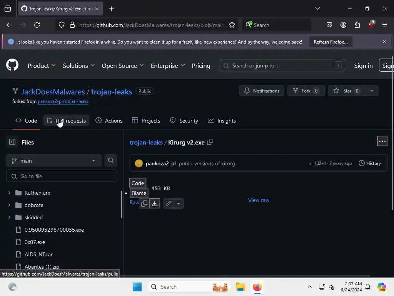Switch to the Projects tab
The height and width of the screenshot is (296, 394).
point(146,121)
